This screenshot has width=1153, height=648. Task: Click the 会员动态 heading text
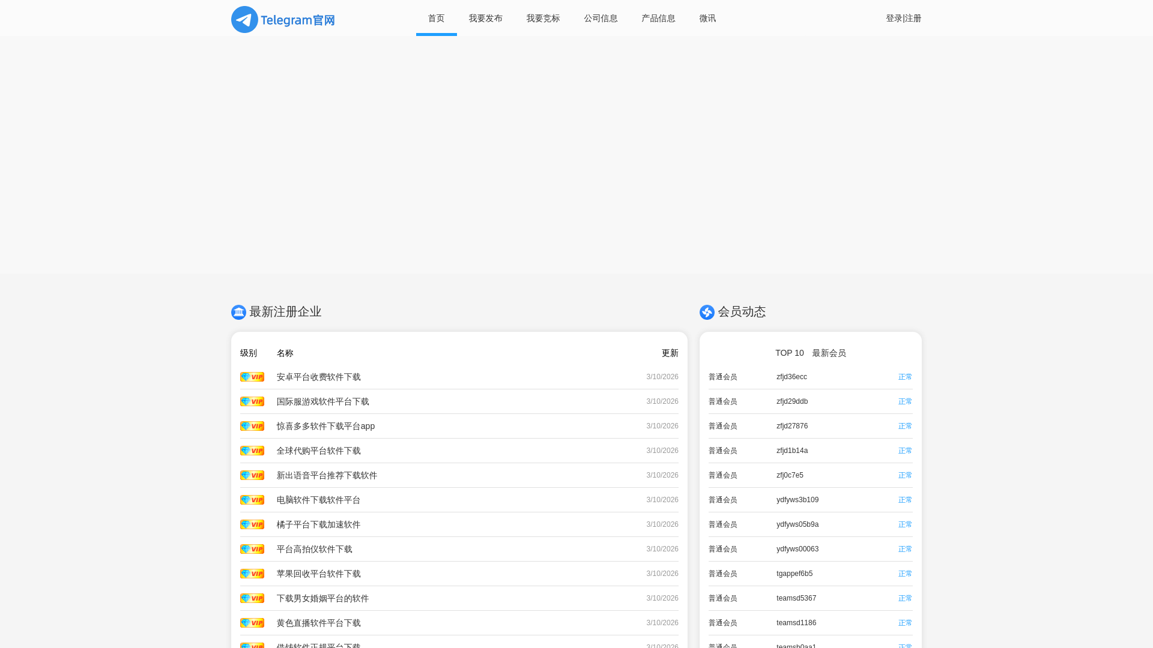tap(742, 312)
